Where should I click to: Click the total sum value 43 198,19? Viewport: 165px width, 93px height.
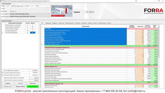(x=90, y=12)
